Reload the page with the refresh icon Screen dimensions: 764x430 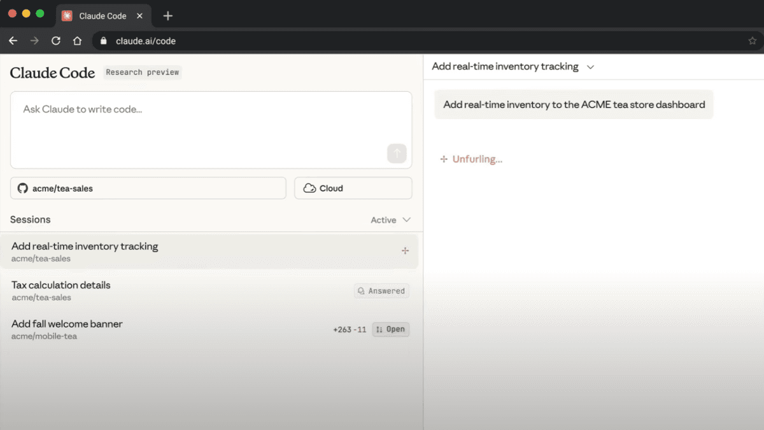click(x=56, y=41)
